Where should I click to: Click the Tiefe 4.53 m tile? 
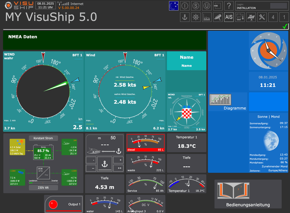105,184
